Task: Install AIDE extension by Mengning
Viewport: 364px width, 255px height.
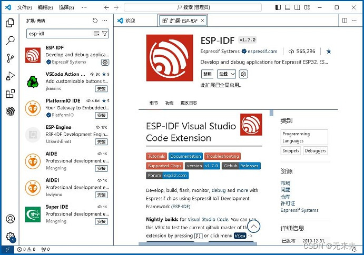Action: click(102, 168)
